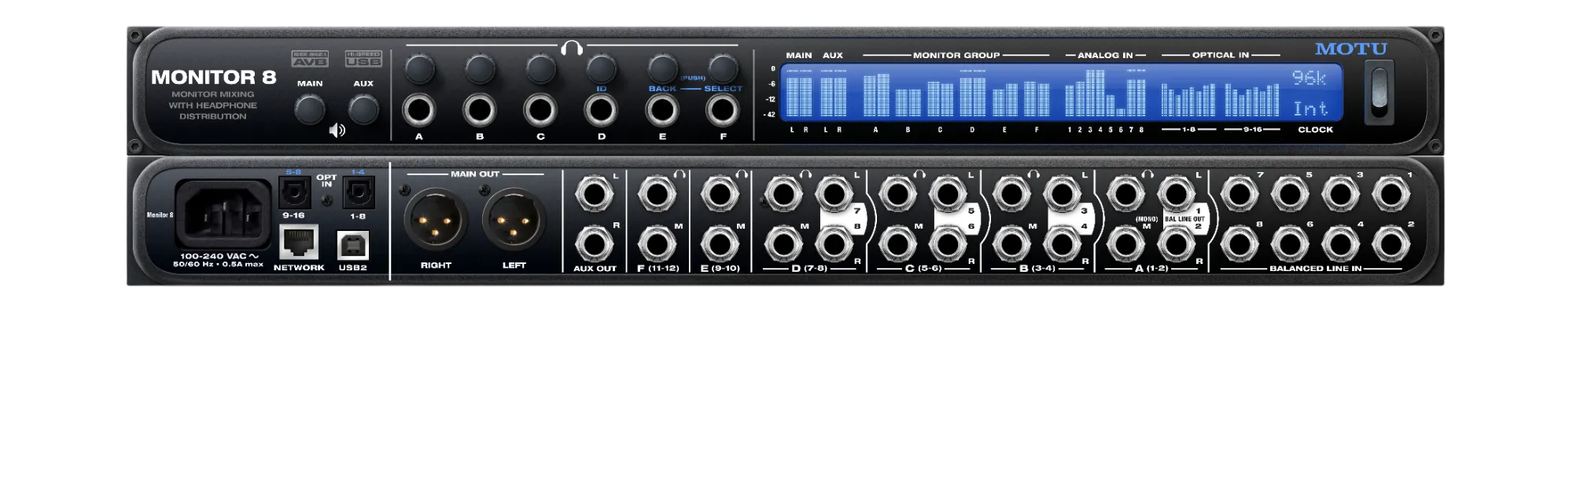The height and width of the screenshot is (484, 1573).
Task: Click the RIGHT main out XLR connector
Action: 436,220
